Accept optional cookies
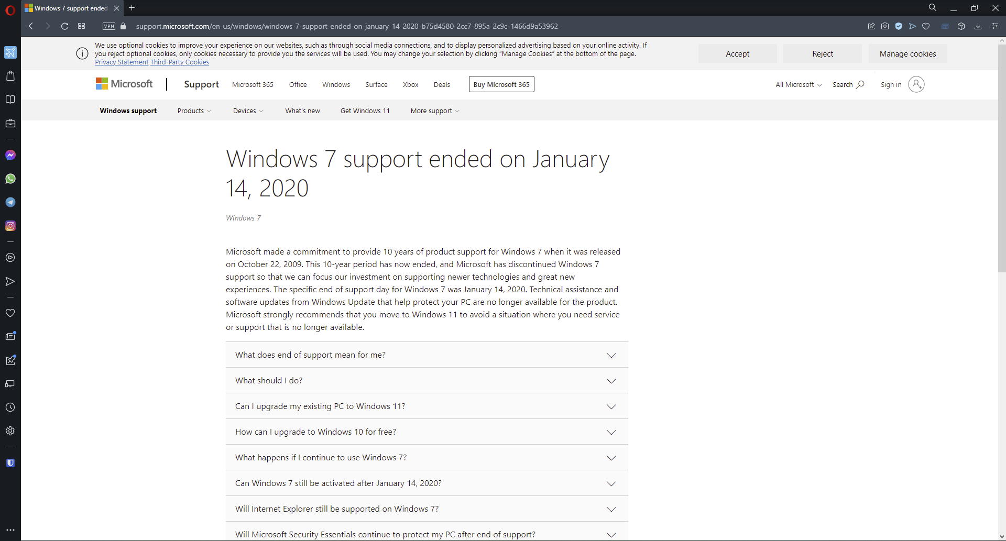1006x541 pixels. point(737,54)
